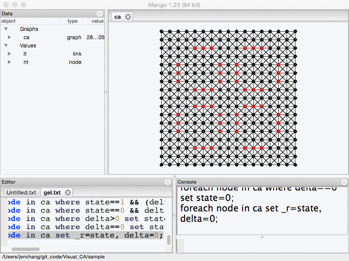The height and width of the screenshot is (261, 349).
Task: Click the 'object' column header
Action: click(x=9, y=21)
